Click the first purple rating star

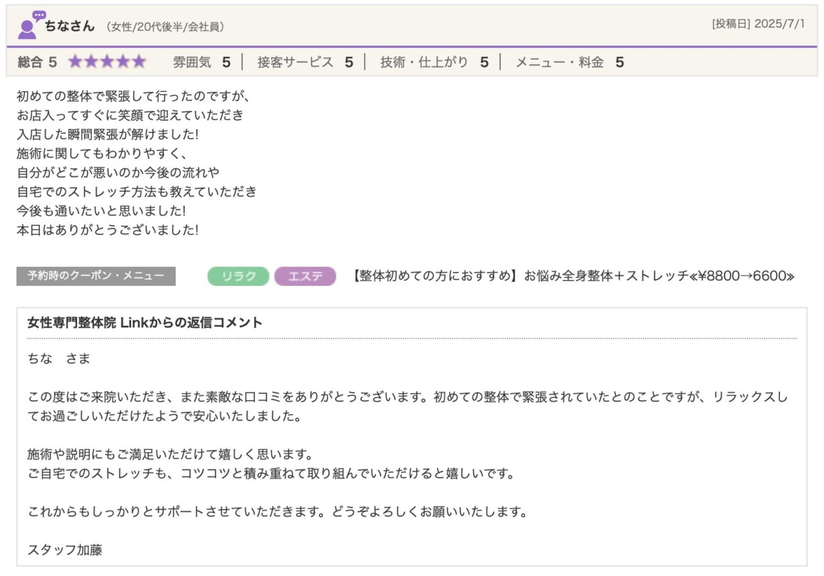75,63
